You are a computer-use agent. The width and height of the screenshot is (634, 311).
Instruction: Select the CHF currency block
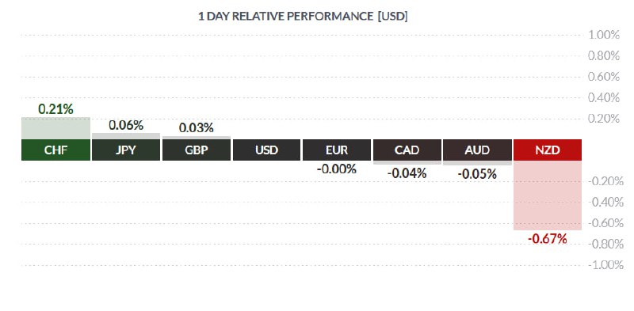(55, 150)
